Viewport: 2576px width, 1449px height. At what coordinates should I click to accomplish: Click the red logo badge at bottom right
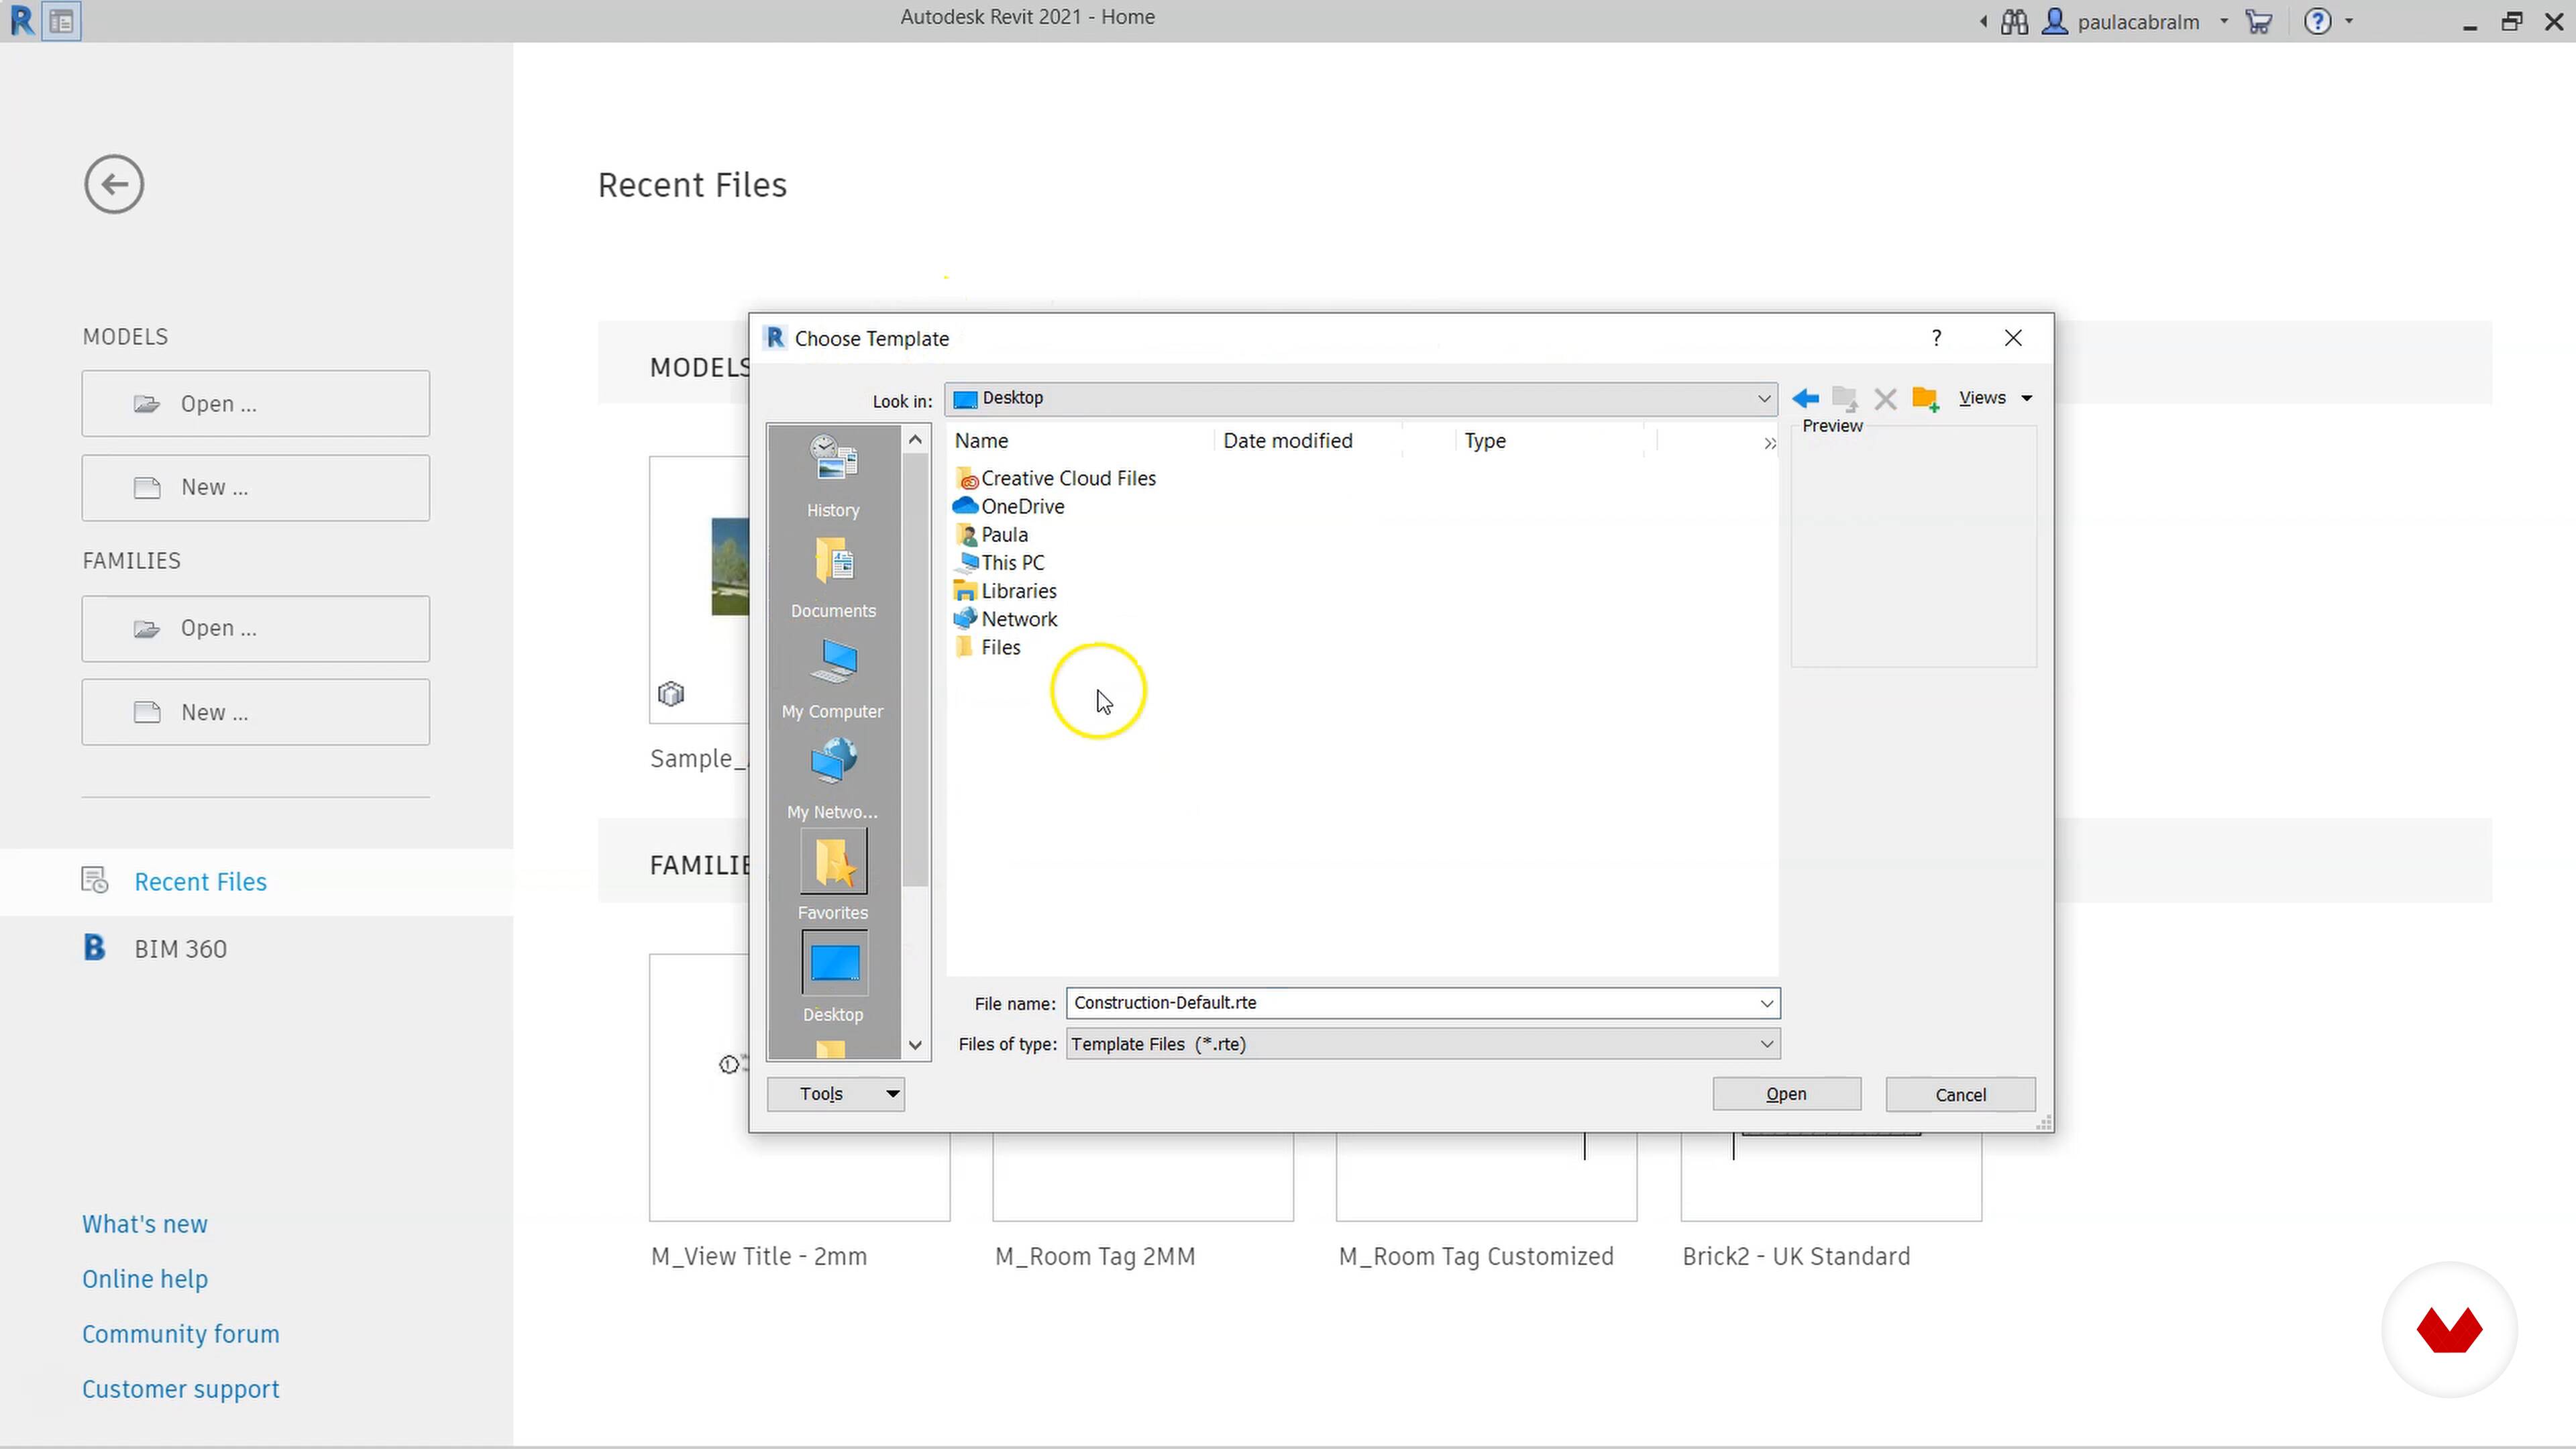[x=2449, y=1330]
